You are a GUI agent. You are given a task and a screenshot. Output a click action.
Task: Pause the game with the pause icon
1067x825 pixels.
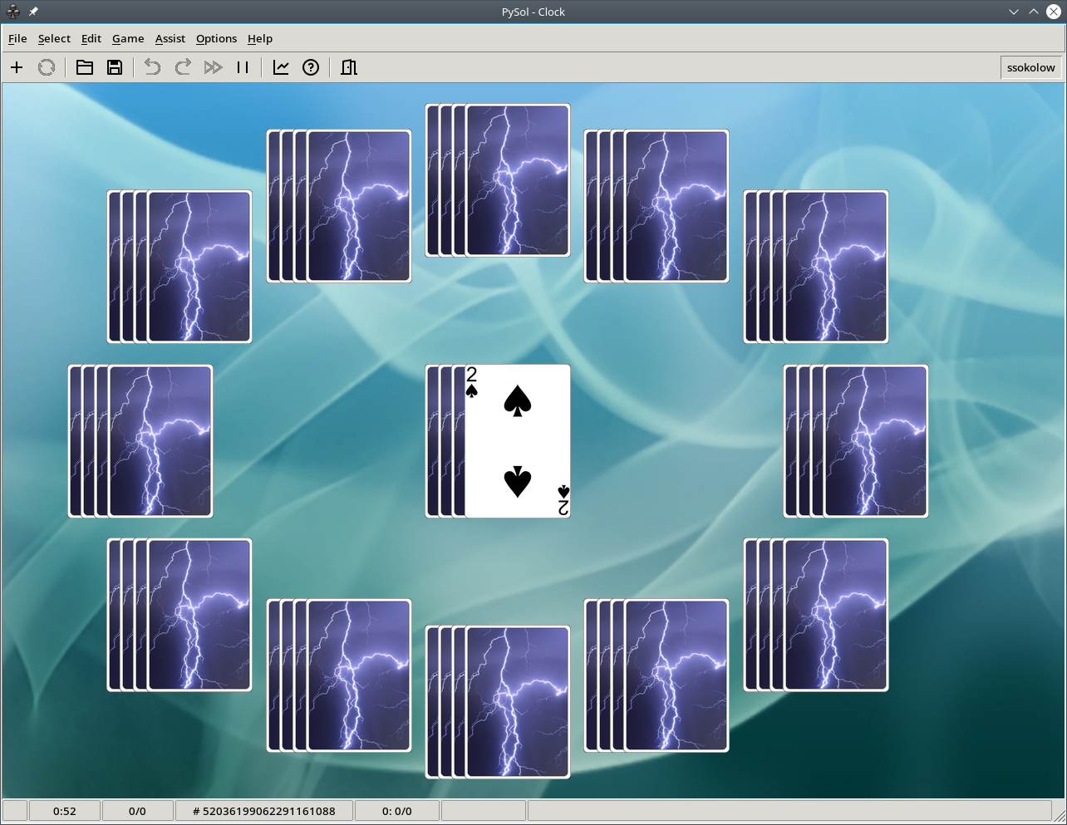click(x=243, y=67)
